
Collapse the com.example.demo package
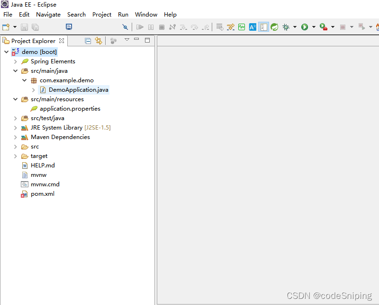[25, 80]
